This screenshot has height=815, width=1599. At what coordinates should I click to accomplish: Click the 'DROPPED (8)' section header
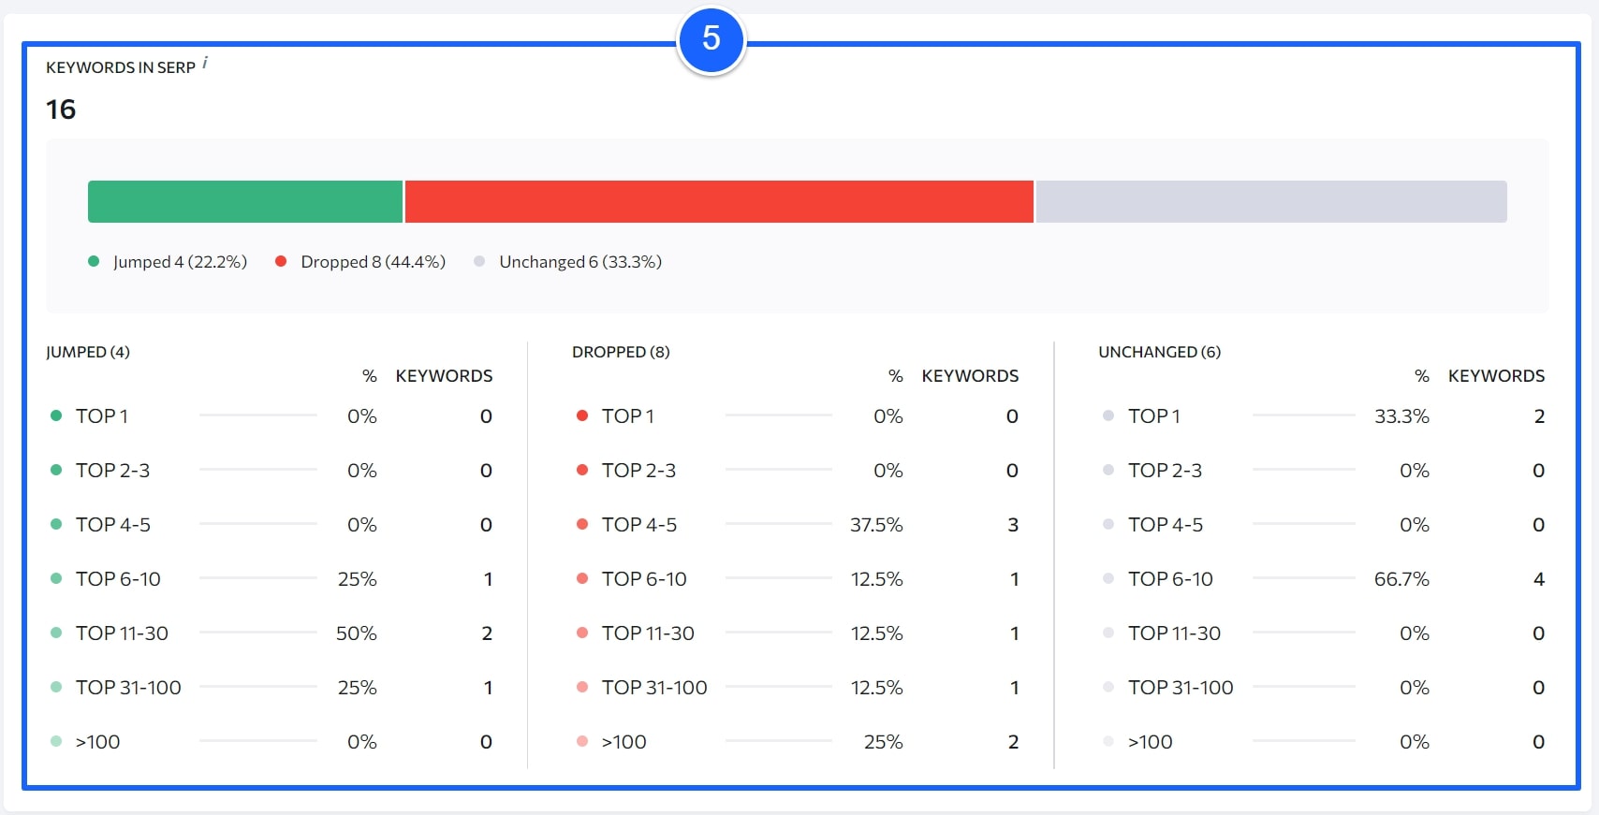[x=621, y=352]
